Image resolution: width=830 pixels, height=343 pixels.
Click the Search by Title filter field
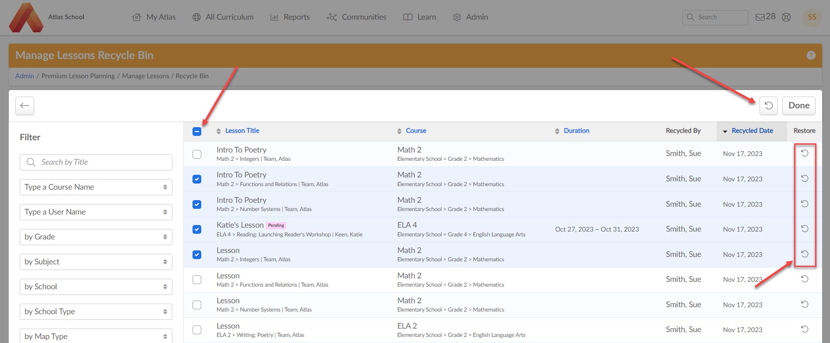click(x=96, y=162)
